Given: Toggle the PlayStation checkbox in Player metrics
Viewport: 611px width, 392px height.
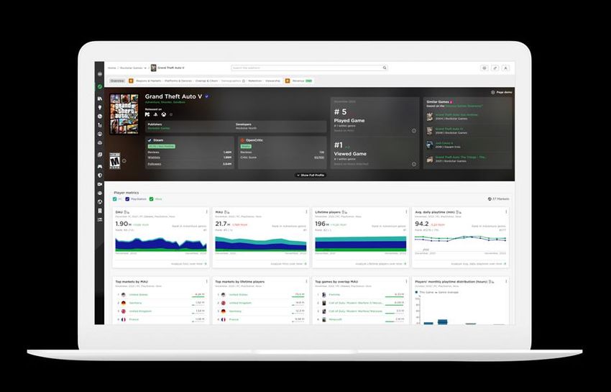Looking at the screenshot, I should click(x=127, y=199).
